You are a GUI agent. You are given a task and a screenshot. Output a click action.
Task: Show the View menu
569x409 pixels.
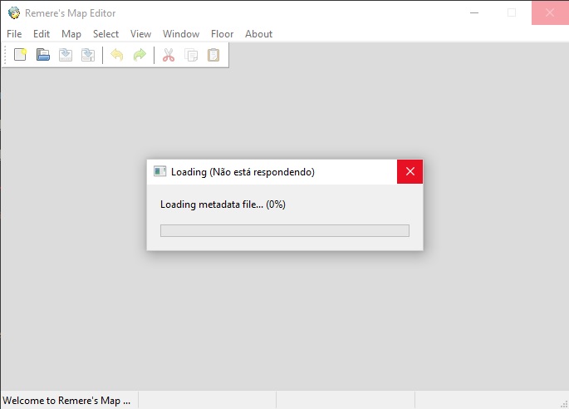pyautogui.click(x=140, y=34)
